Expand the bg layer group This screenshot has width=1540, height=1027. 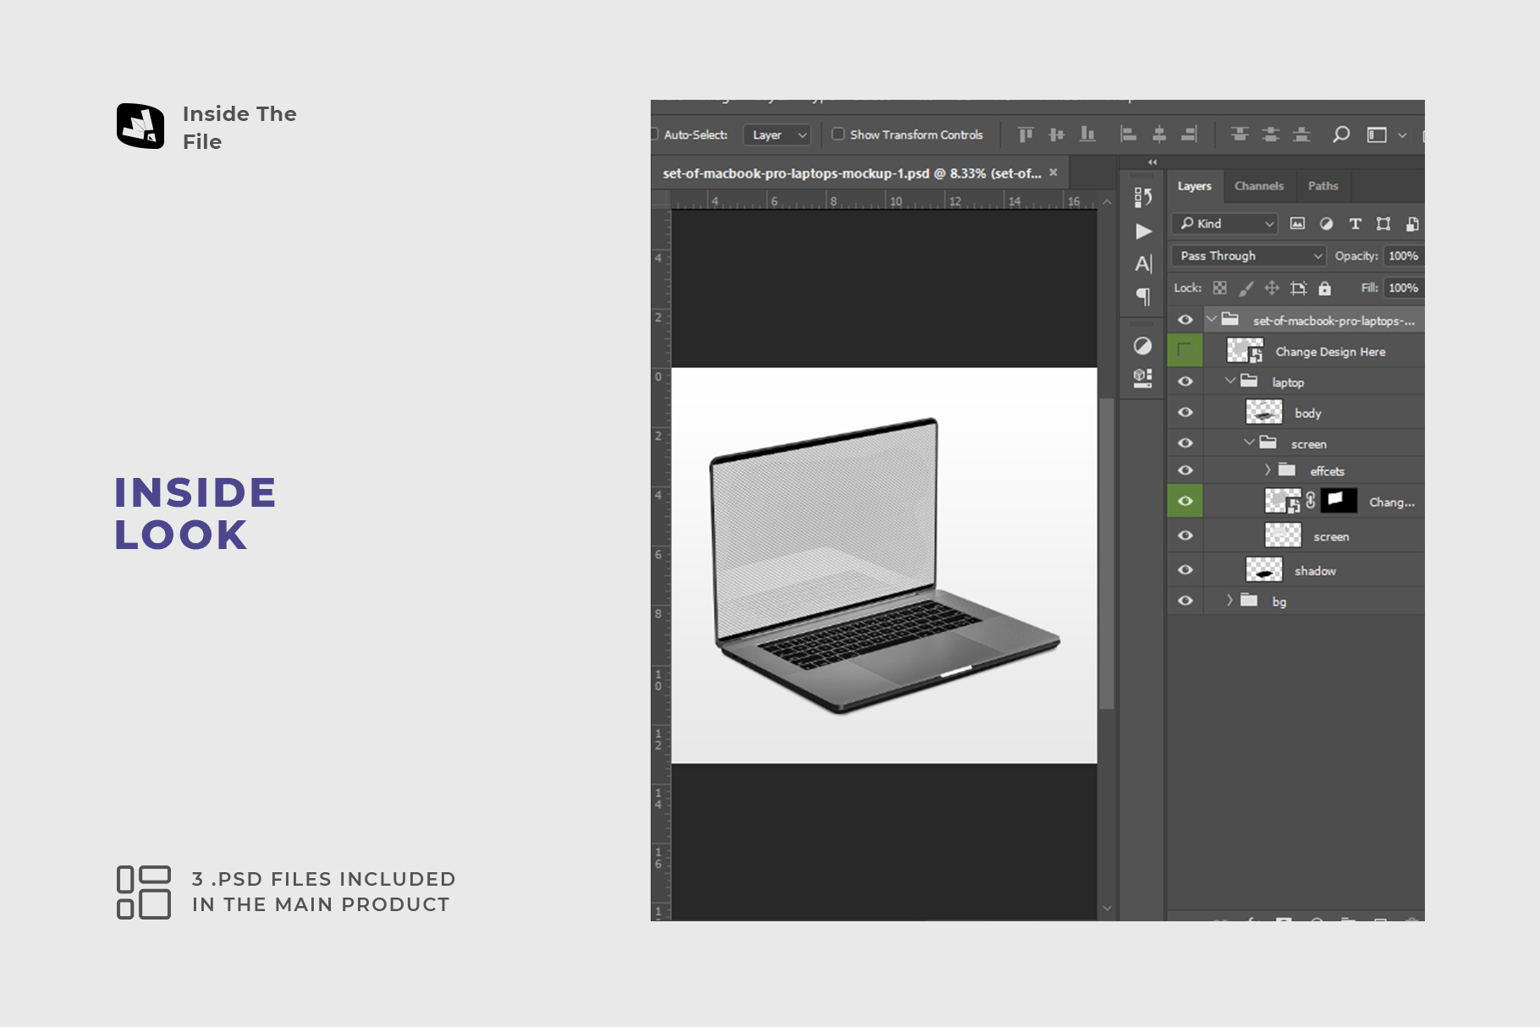(x=1229, y=601)
